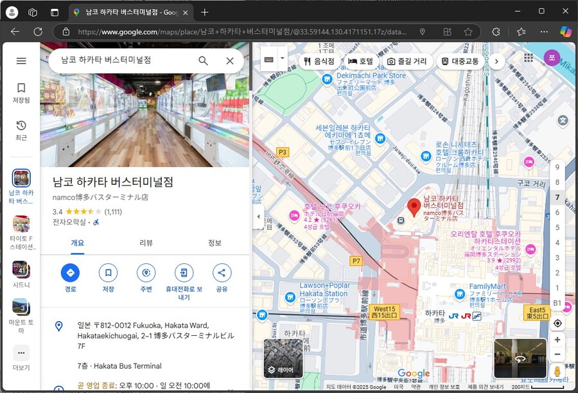Collapse the side panel with arrow handle

(259, 216)
